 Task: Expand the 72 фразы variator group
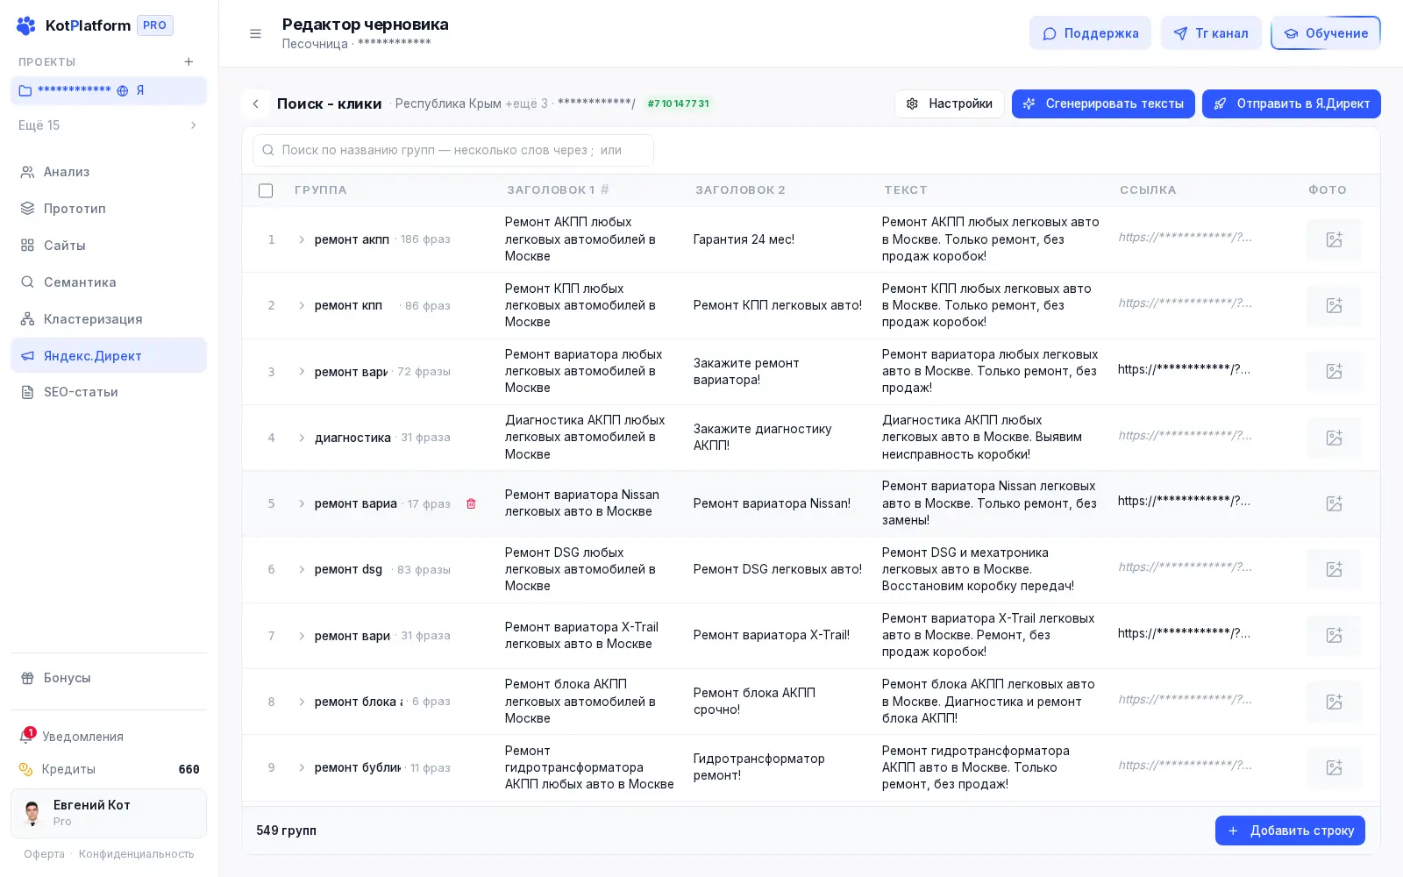coord(302,372)
